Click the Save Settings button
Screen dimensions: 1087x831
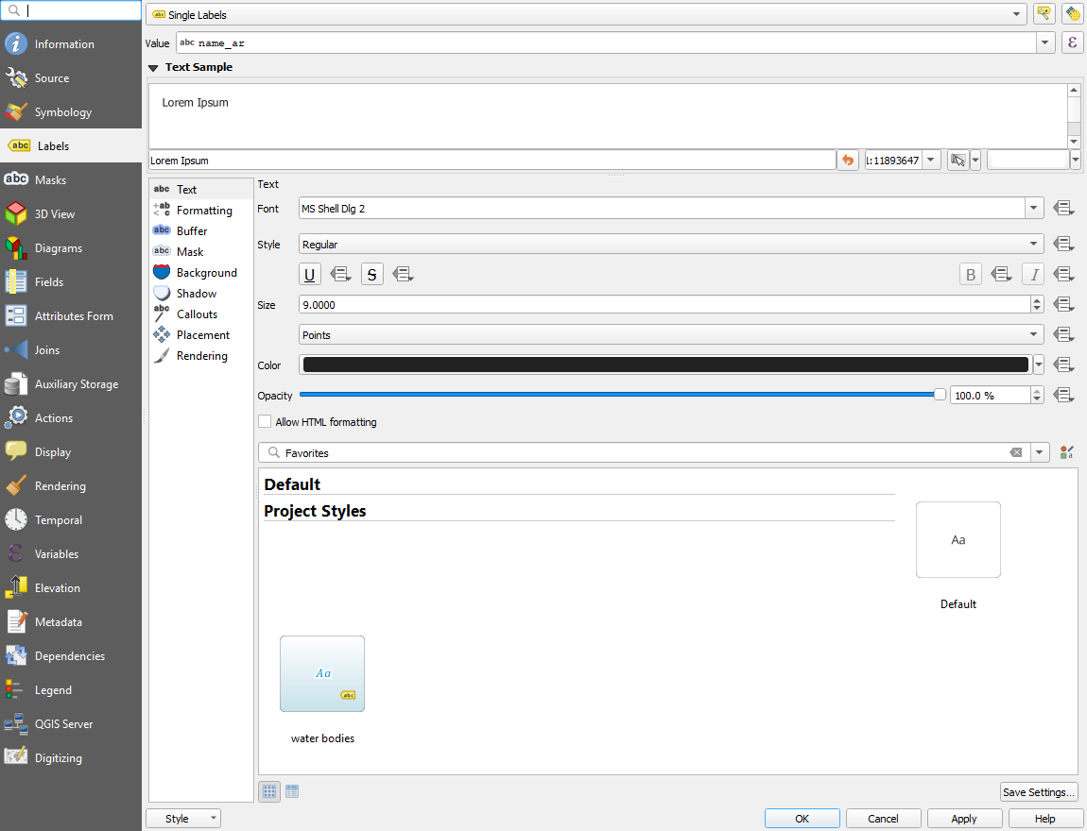(1039, 791)
